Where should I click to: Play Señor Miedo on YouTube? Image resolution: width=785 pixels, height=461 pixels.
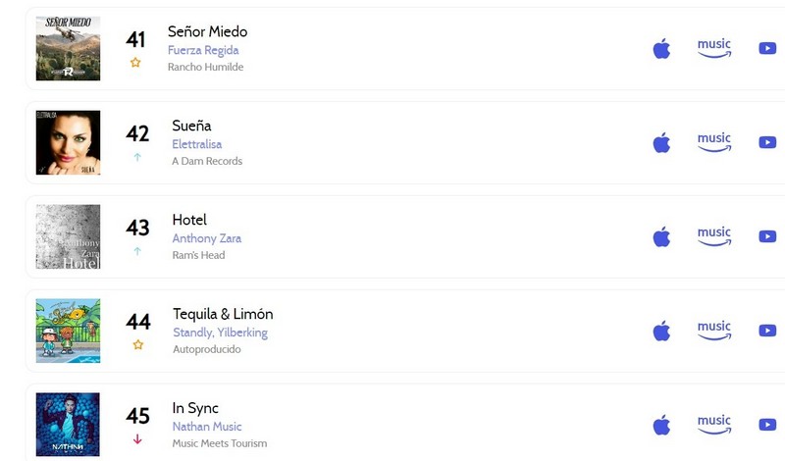[767, 48]
